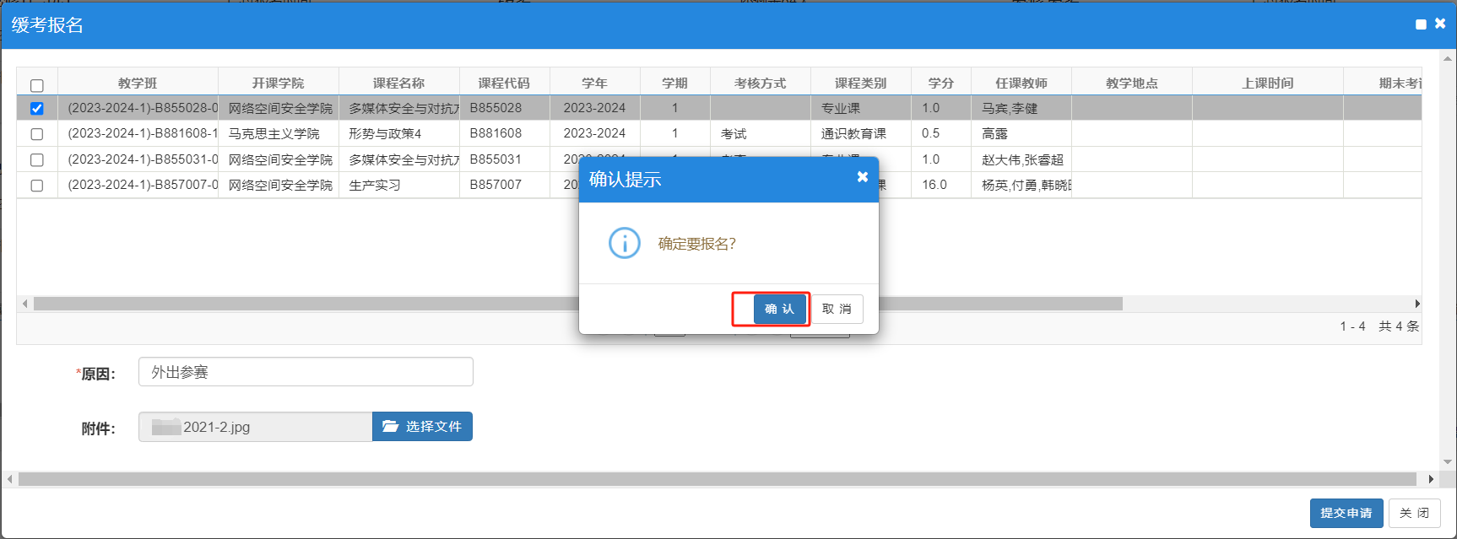1457x539 pixels.
Task: Check the 形势与政策4 row checkbox
Action: (37, 134)
